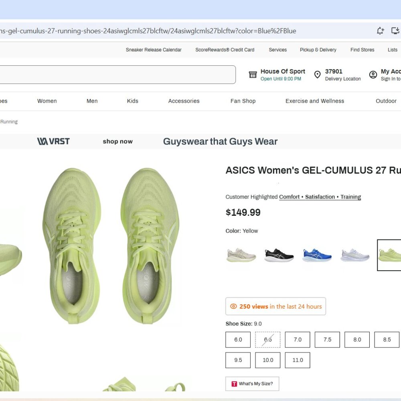The image size is (401, 401).
Task: Click the top-view shoes product image
Action: [111, 246]
